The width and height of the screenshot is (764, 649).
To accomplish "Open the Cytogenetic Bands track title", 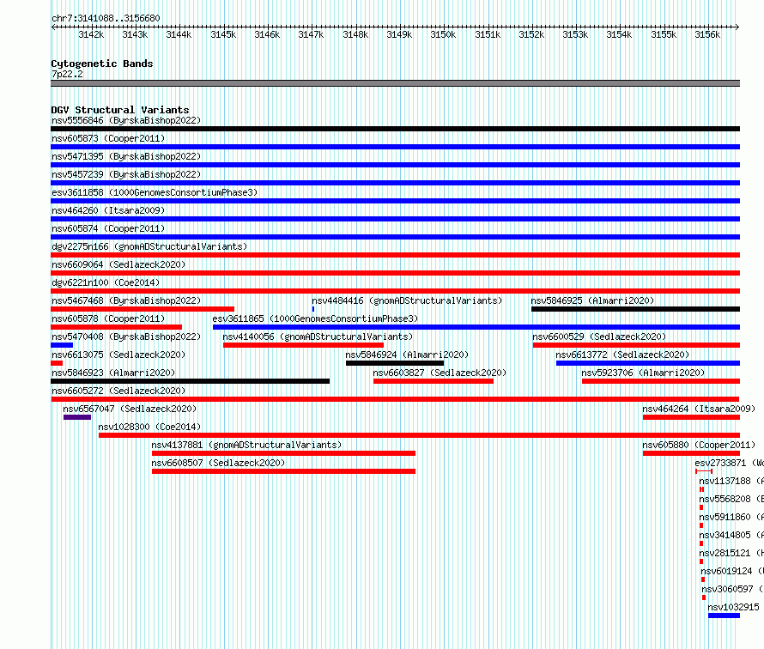I will click(x=102, y=64).
